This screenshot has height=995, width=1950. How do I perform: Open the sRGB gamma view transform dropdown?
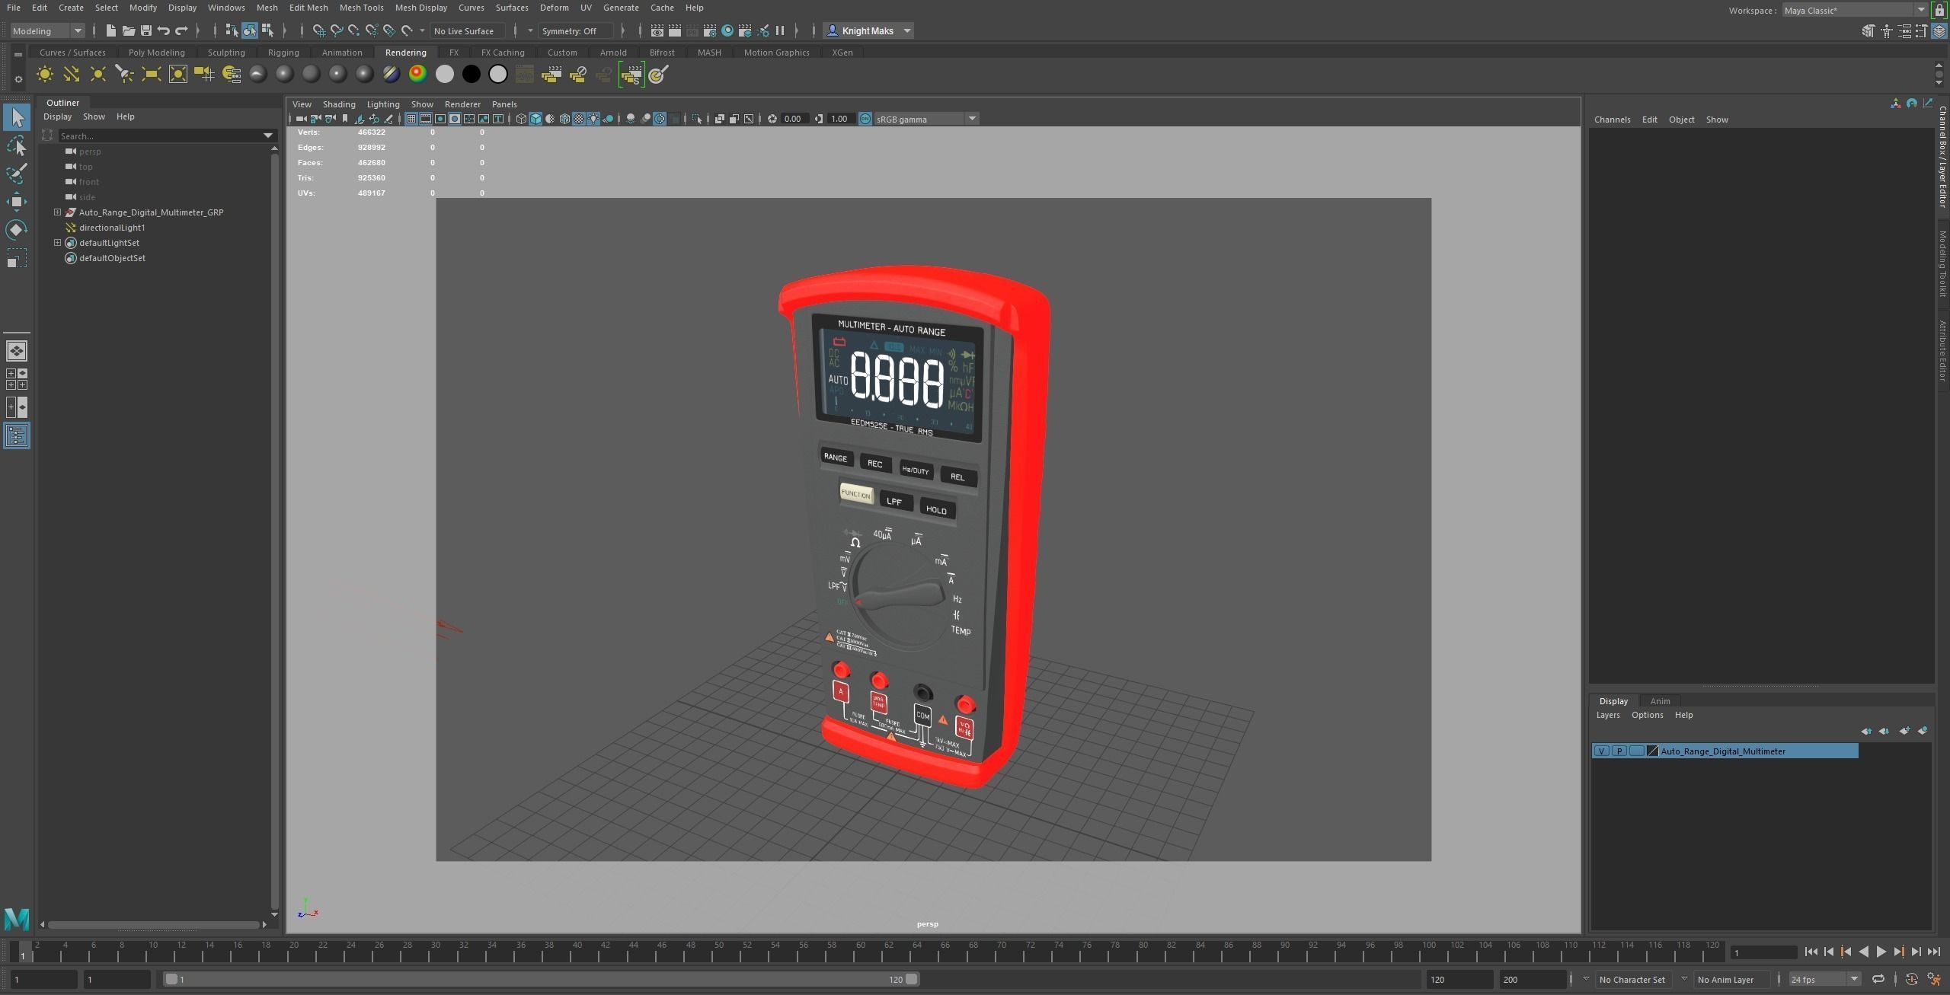(925, 120)
